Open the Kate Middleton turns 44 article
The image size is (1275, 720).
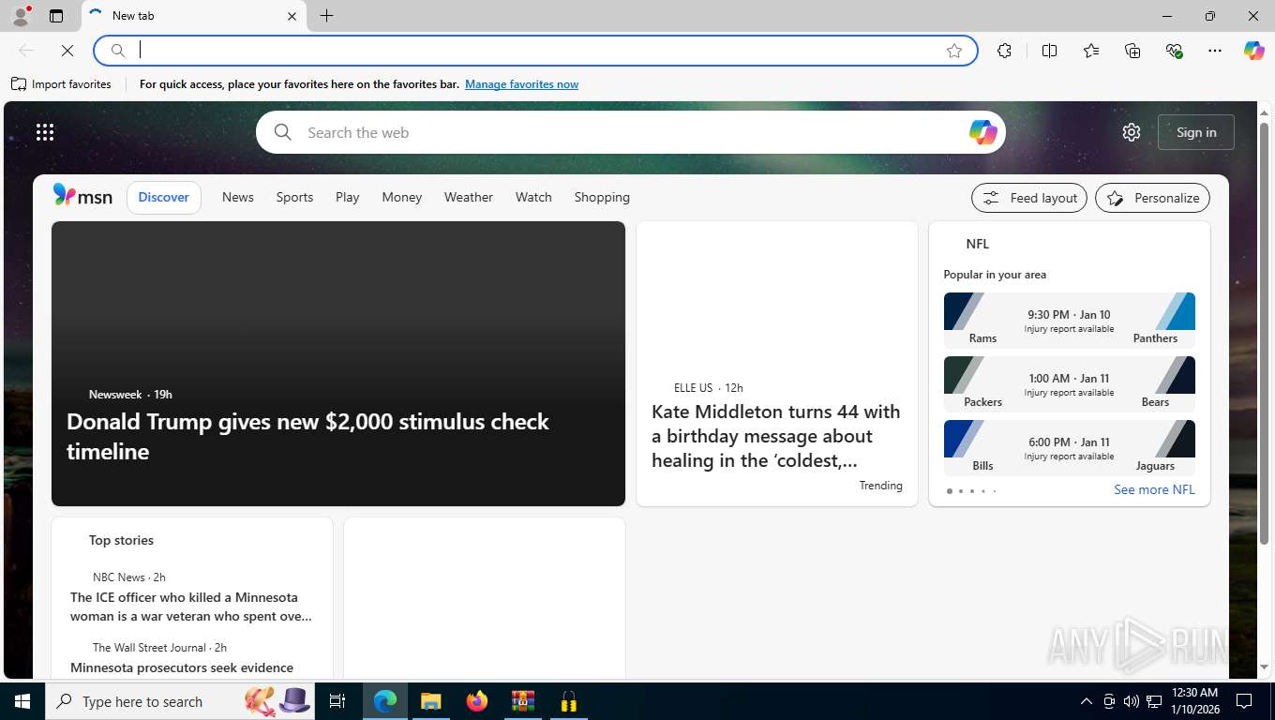point(776,436)
